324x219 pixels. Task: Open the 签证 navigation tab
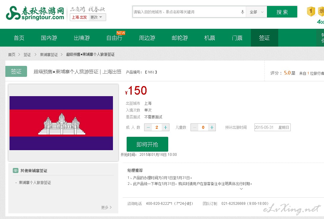[x=264, y=38]
